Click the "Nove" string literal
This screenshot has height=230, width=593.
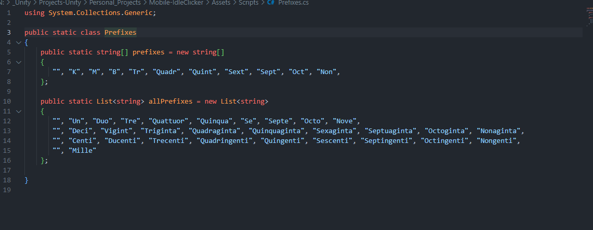coord(345,121)
